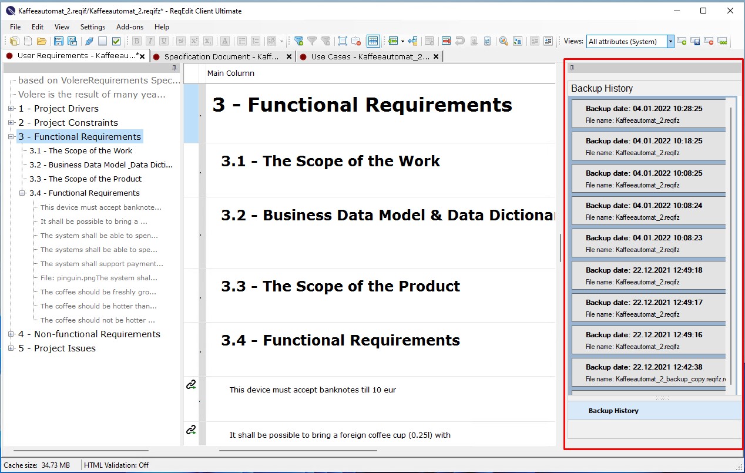Click the green insert column icon
The width and height of the screenshot is (745, 473).
393,41
